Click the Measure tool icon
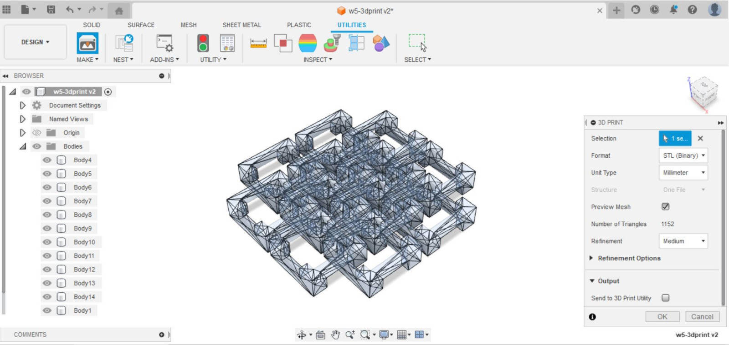This screenshot has width=729, height=345. tap(258, 43)
